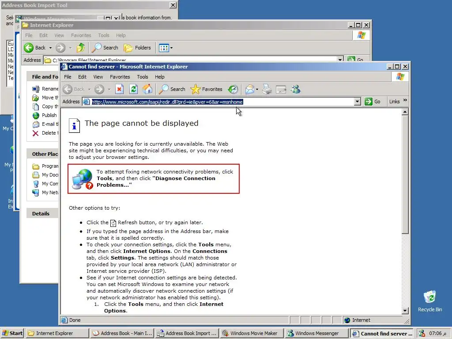Click the Stop button in IE toolbar
Viewport: 452px width, 339px height.
(x=119, y=89)
